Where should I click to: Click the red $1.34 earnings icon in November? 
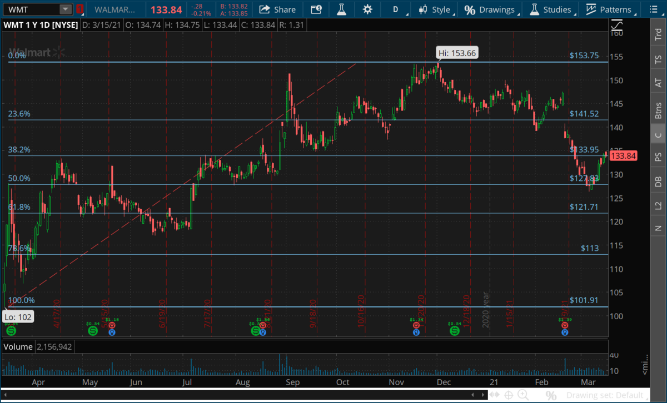pyautogui.click(x=416, y=326)
